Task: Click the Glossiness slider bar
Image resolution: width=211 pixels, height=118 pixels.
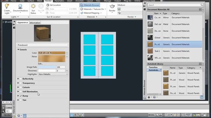Action: click(x=47, y=71)
